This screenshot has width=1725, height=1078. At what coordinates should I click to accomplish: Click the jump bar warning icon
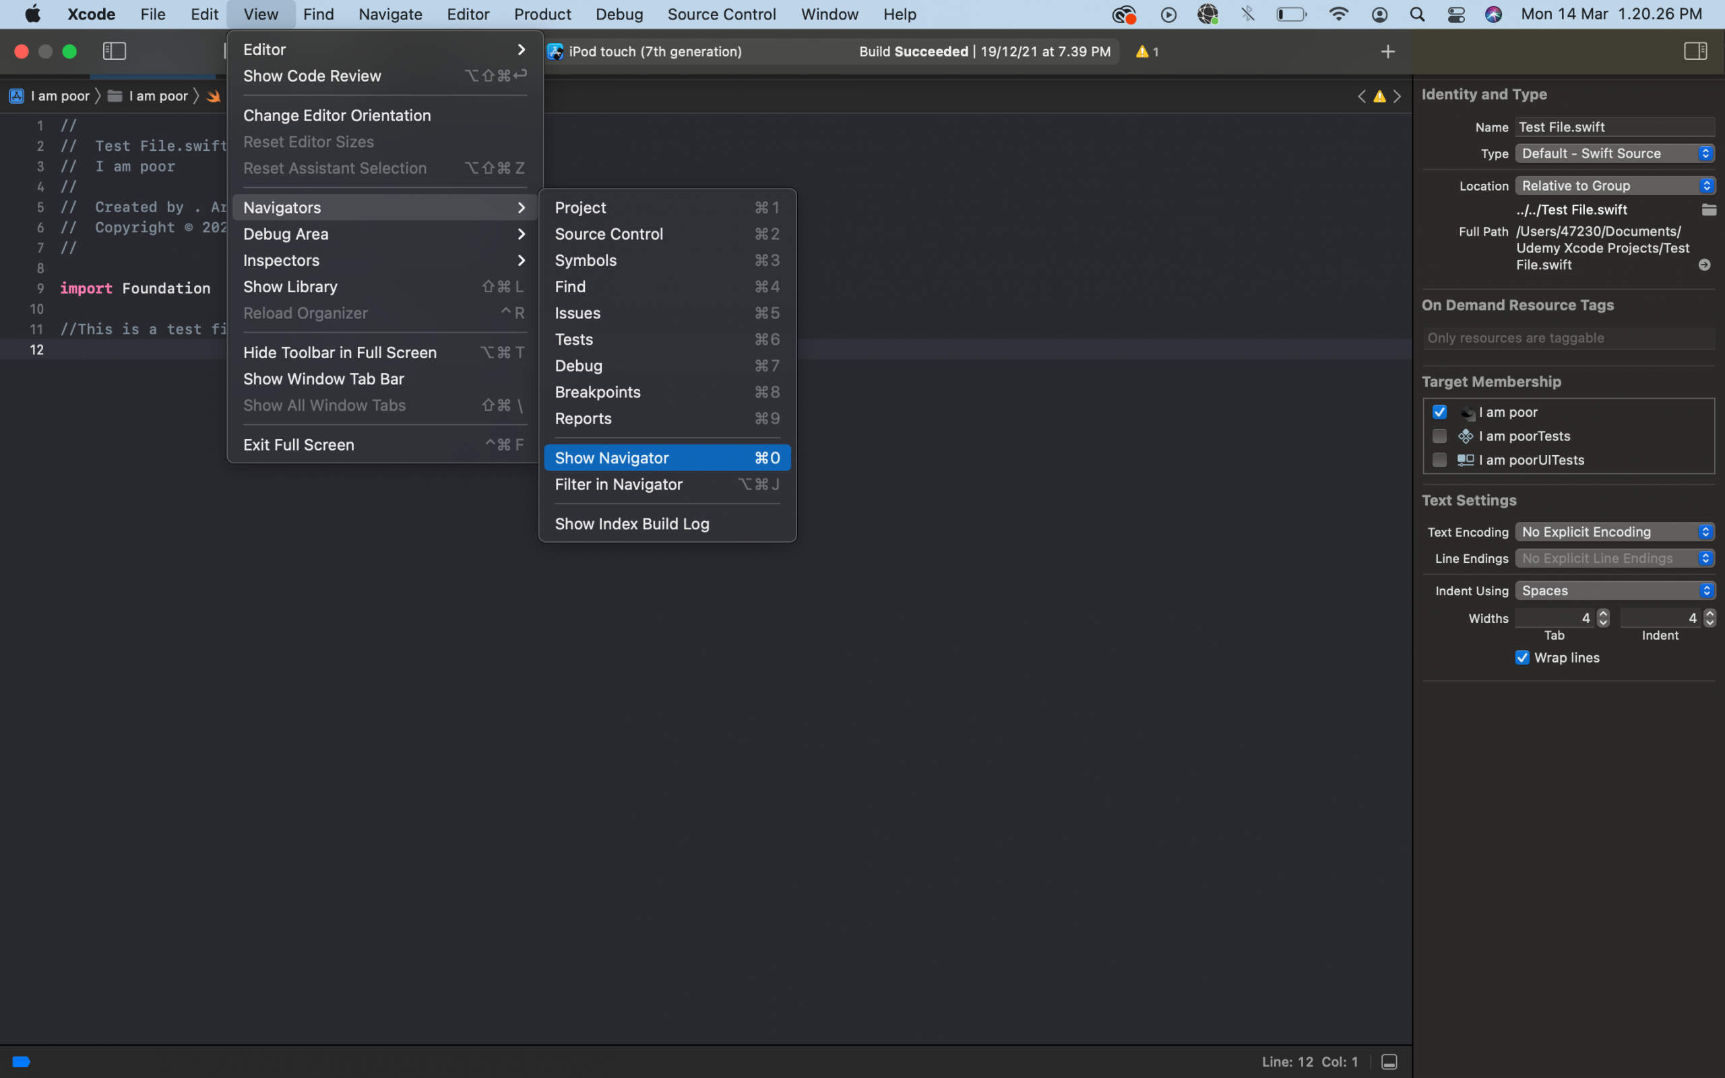point(1380,96)
